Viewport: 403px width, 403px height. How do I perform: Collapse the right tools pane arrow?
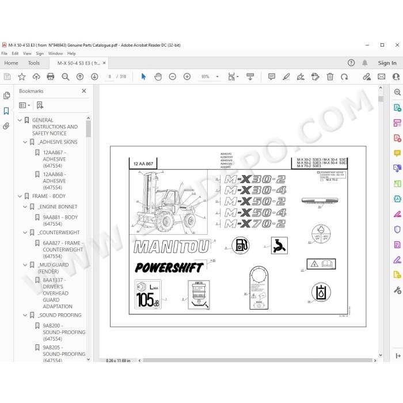(x=398, y=356)
